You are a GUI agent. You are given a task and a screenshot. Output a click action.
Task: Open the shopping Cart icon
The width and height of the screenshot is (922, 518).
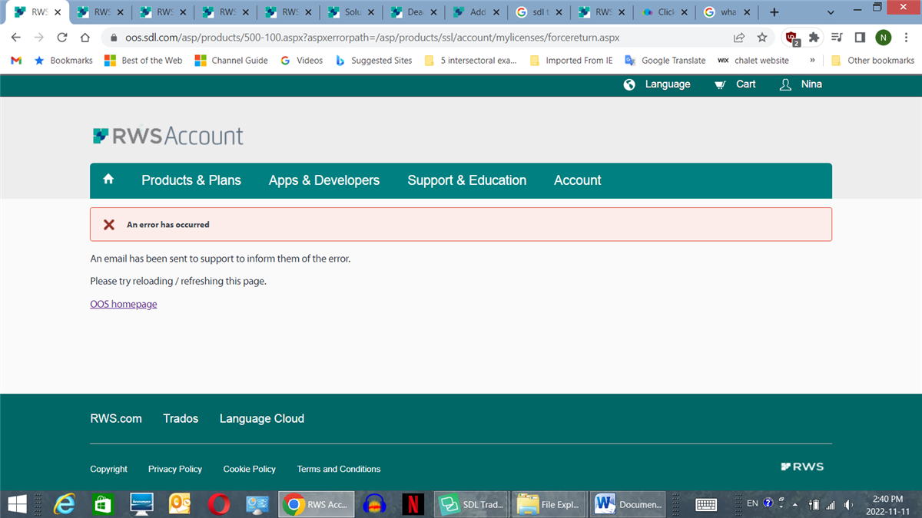(x=719, y=84)
